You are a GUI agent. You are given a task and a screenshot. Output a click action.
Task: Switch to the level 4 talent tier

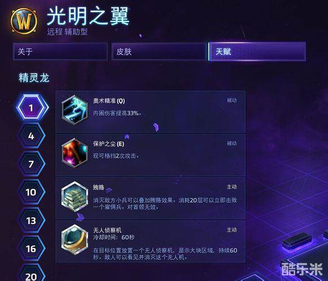[32, 136]
